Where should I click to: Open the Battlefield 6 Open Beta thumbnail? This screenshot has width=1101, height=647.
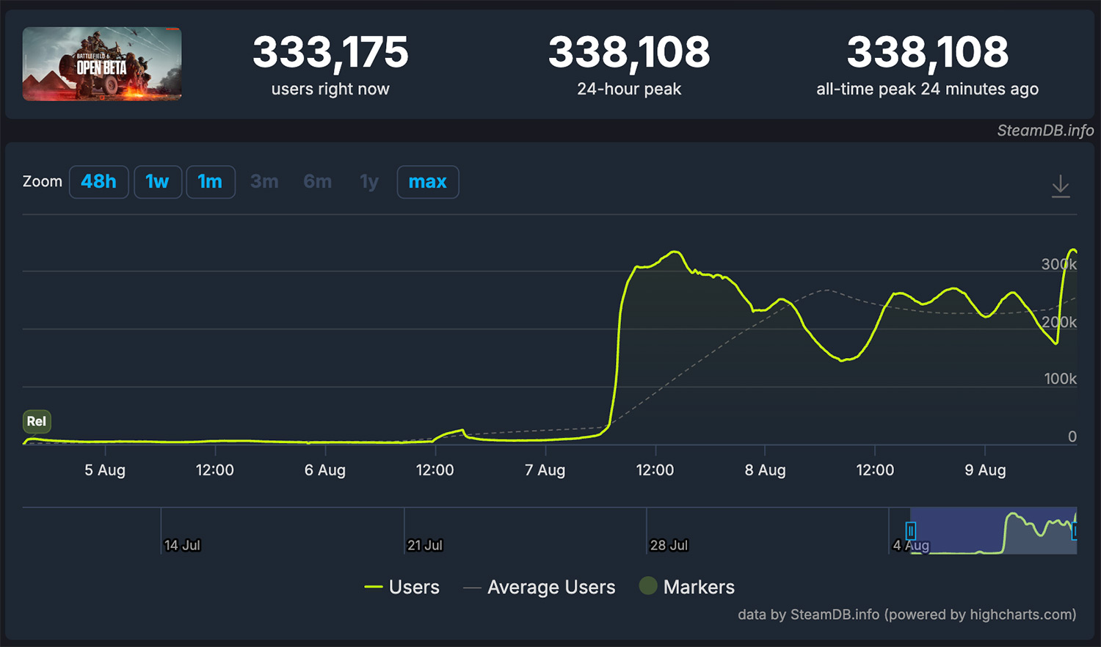[x=102, y=64]
